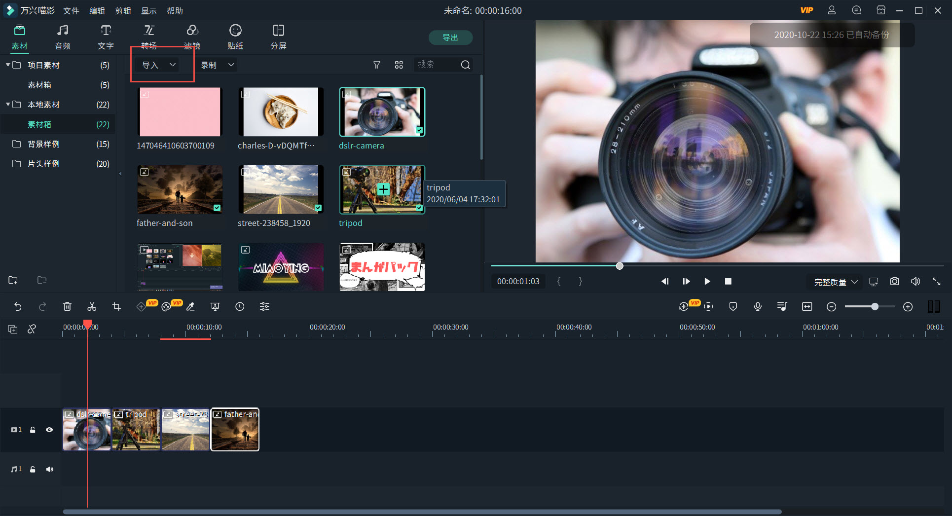Viewport: 952px width, 516px height.
Task: Select the crop tool in timeline toolbar
Action: tap(116, 306)
